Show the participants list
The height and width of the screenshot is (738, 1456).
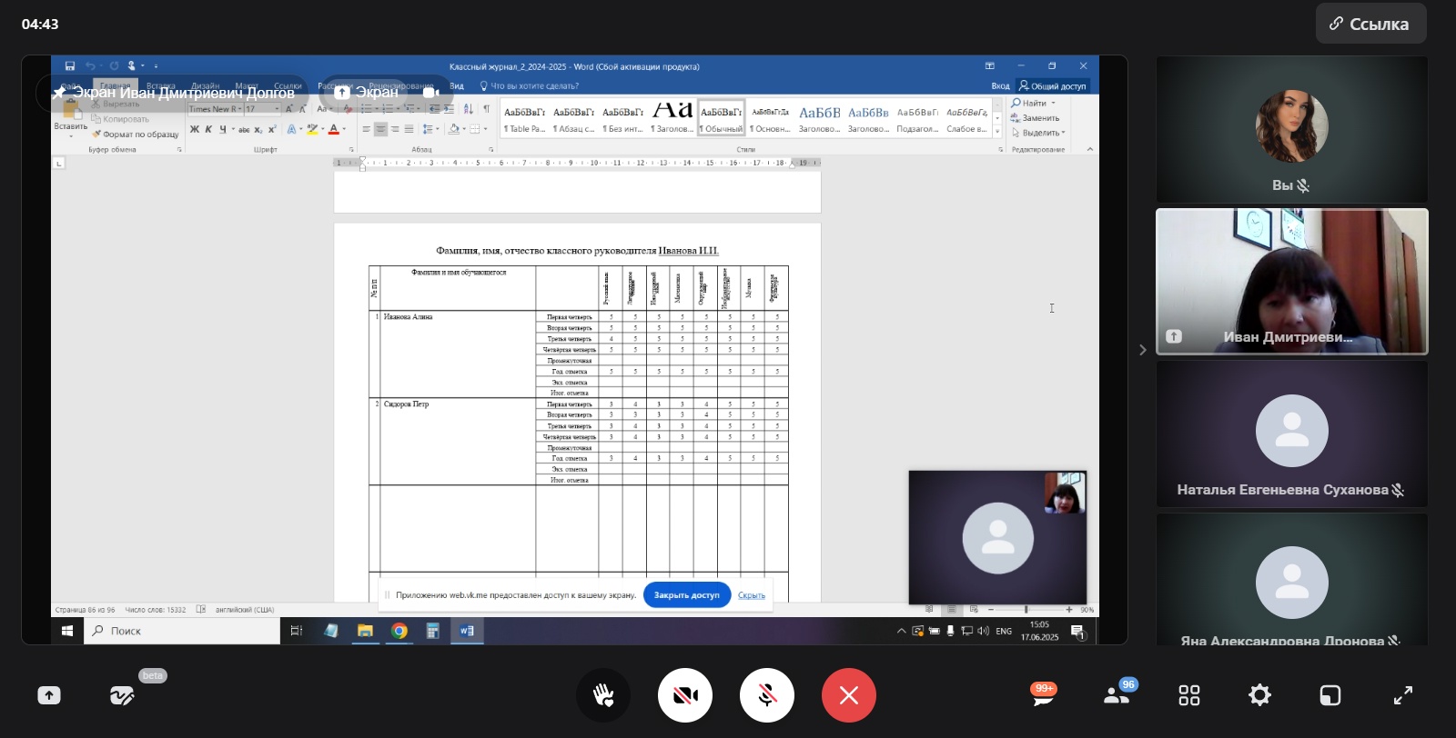click(1116, 695)
